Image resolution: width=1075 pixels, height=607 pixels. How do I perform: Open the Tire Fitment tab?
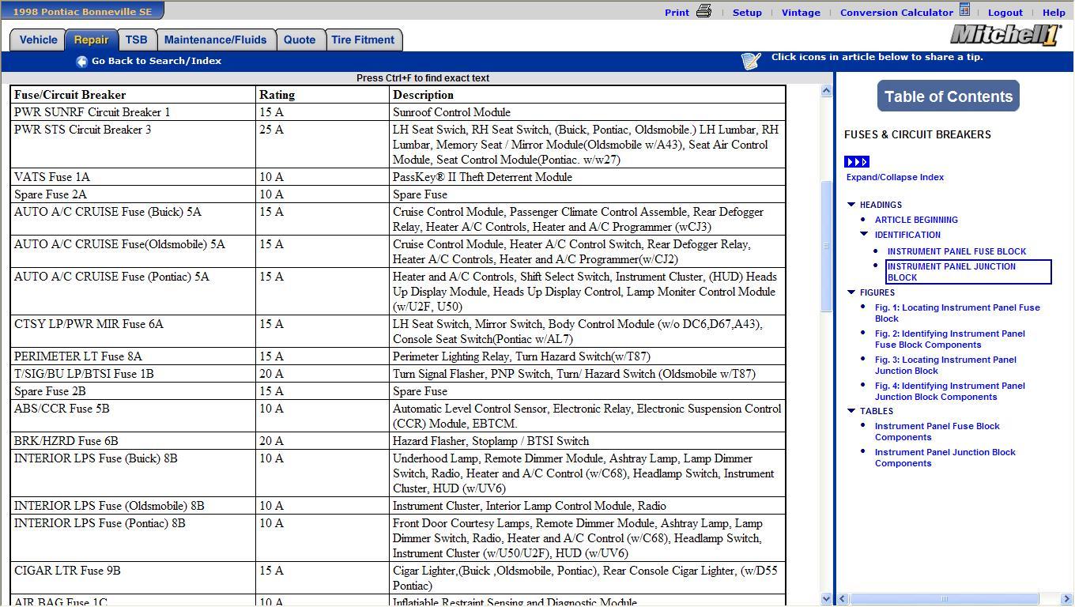pyautogui.click(x=363, y=40)
